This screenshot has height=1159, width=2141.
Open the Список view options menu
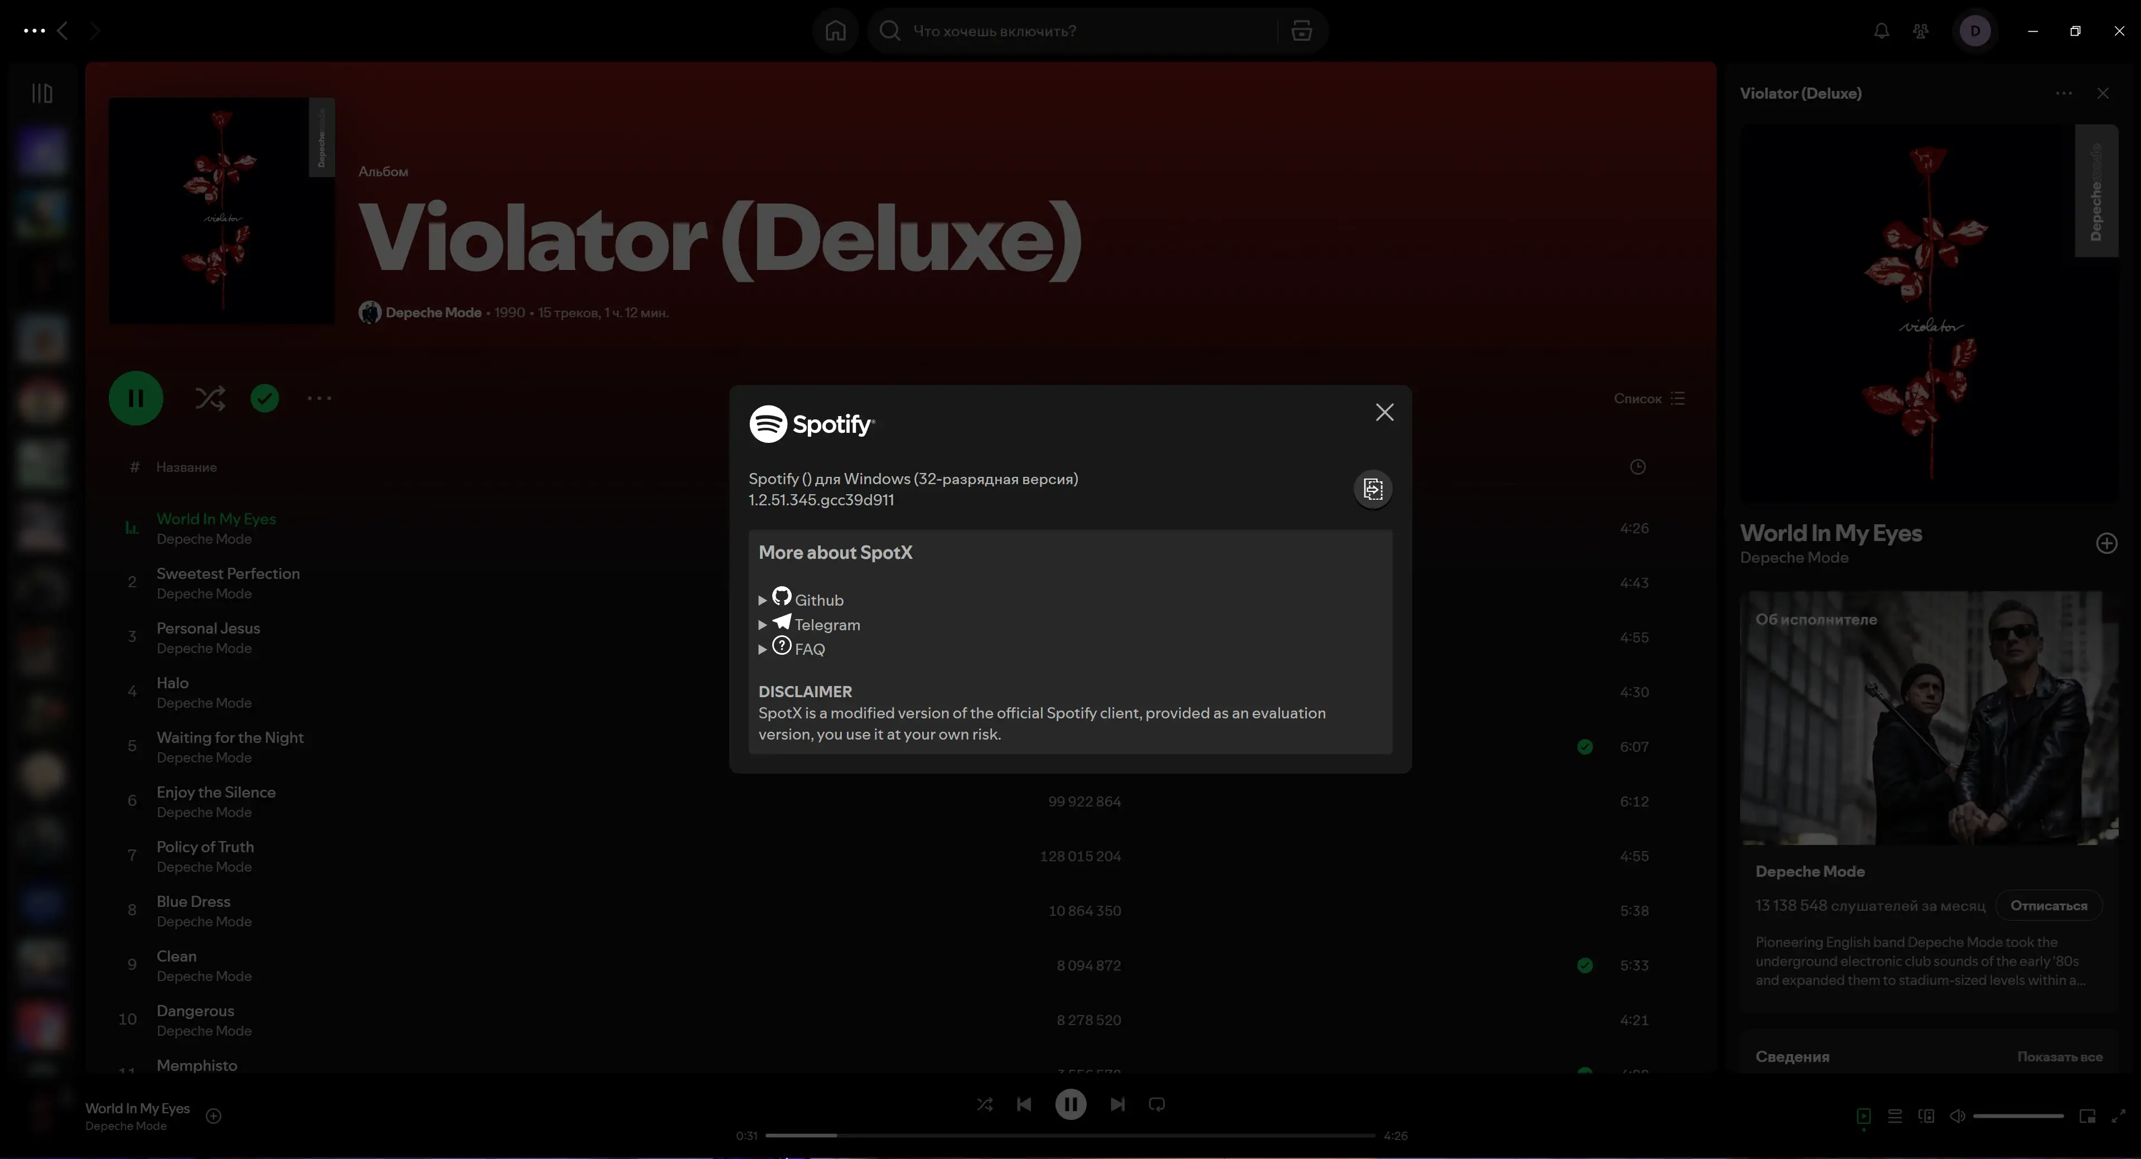point(1649,398)
